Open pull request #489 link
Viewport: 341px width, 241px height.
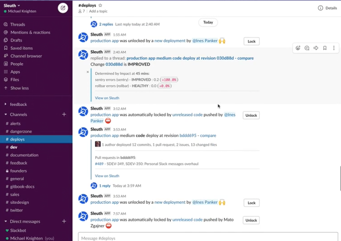click(x=99, y=164)
